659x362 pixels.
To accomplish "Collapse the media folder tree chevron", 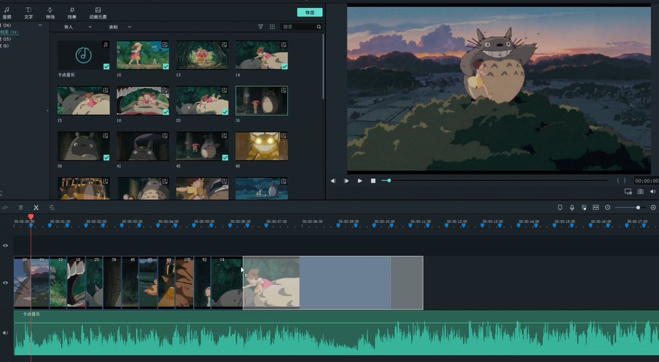I will (40, 25).
